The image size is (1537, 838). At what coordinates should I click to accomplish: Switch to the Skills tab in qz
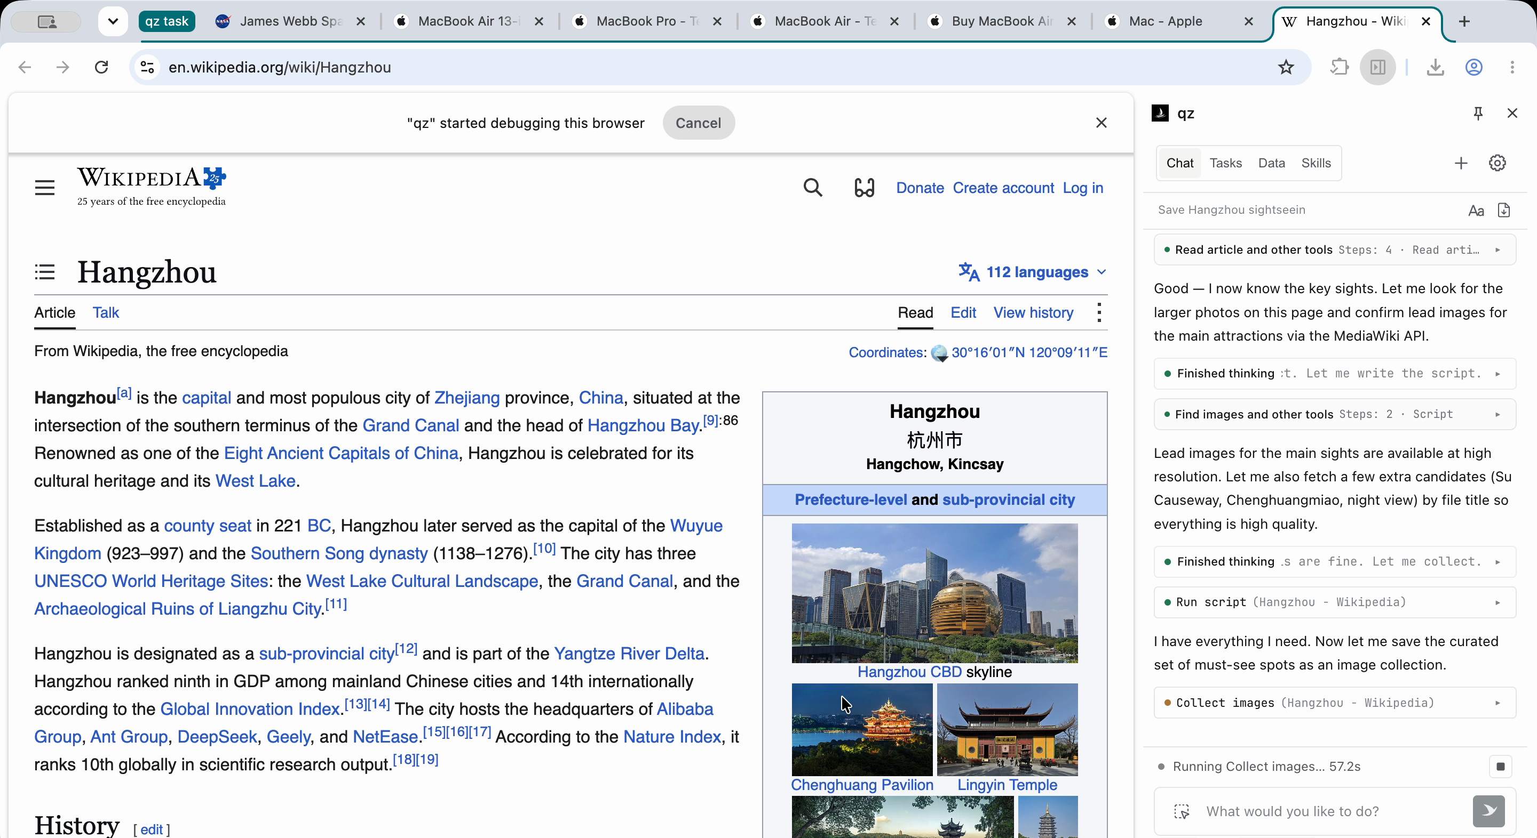(1316, 163)
